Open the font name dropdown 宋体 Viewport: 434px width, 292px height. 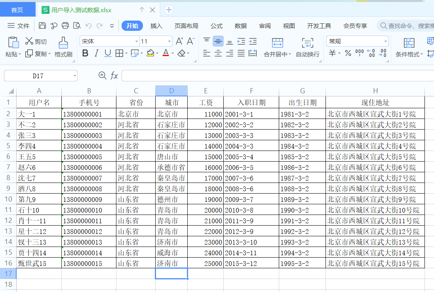point(137,41)
